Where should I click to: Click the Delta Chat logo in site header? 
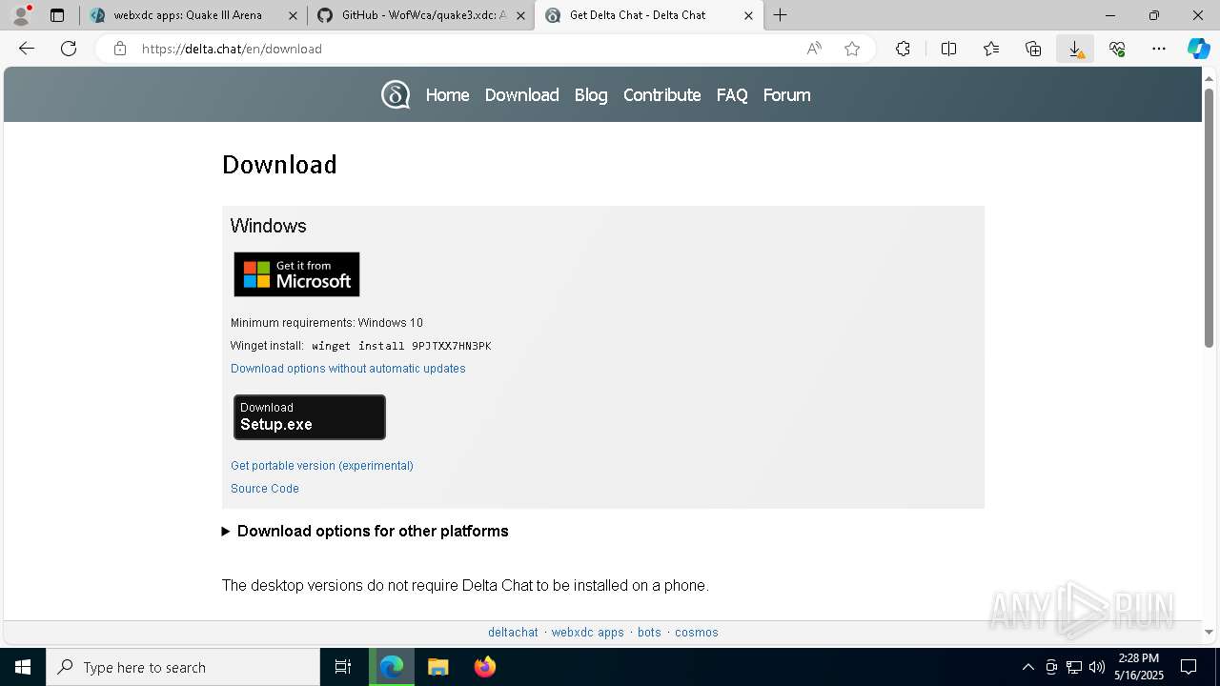tap(396, 94)
